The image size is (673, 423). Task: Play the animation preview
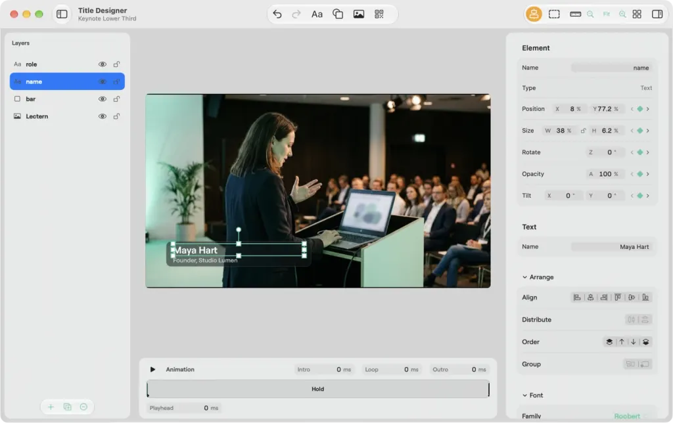click(x=152, y=369)
